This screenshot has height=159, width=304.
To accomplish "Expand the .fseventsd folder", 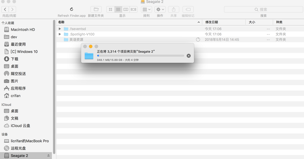I will 60,29.
